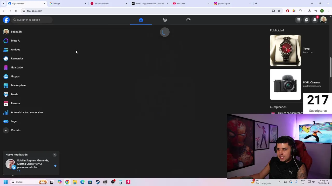Click the Temu watch ad thumbnail

pos(285,50)
